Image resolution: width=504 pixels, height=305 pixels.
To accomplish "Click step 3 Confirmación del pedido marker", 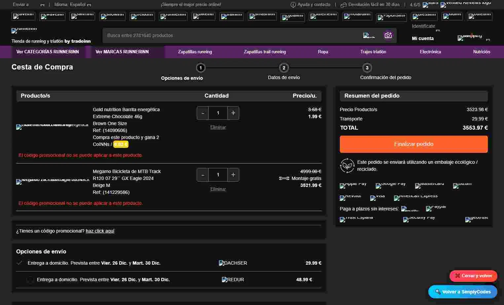I will click(x=367, y=68).
